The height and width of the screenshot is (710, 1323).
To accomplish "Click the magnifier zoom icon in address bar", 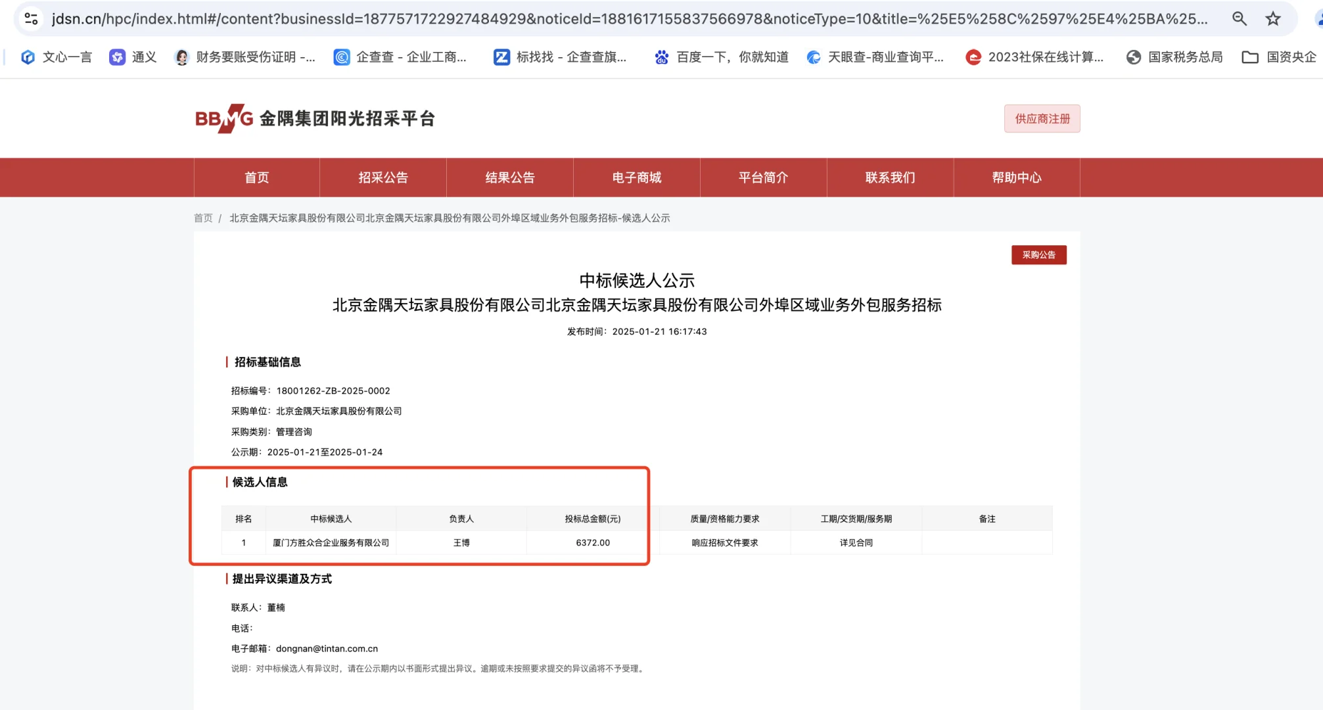I will pos(1240,19).
